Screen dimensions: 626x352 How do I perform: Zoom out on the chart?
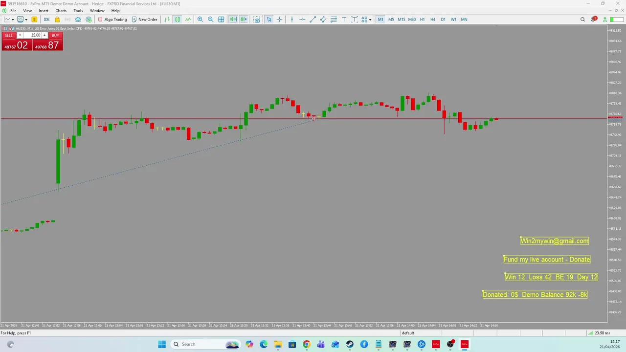[x=210, y=20]
